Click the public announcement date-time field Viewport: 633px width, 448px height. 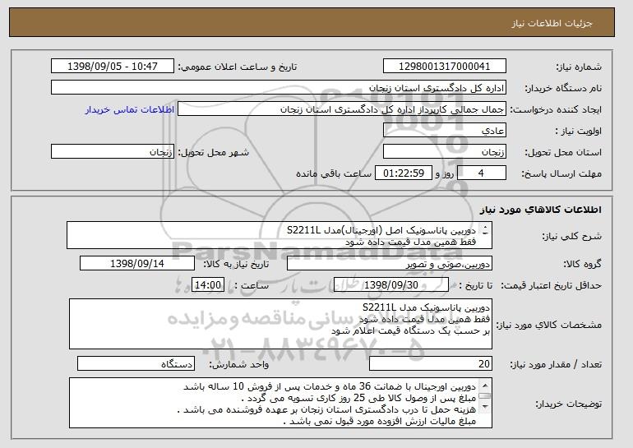pyautogui.click(x=113, y=67)
